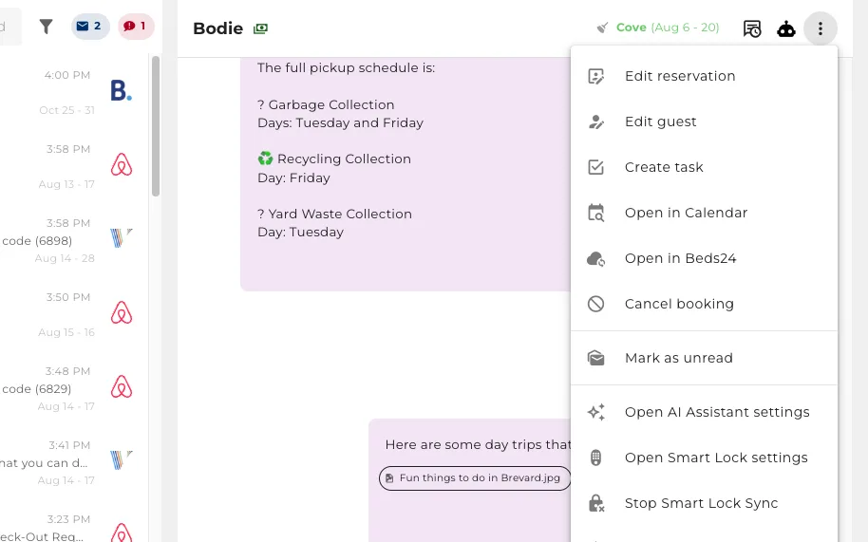
Task: Click the envelope icon beside Mark as unread
Action: (x=595, y=358)
